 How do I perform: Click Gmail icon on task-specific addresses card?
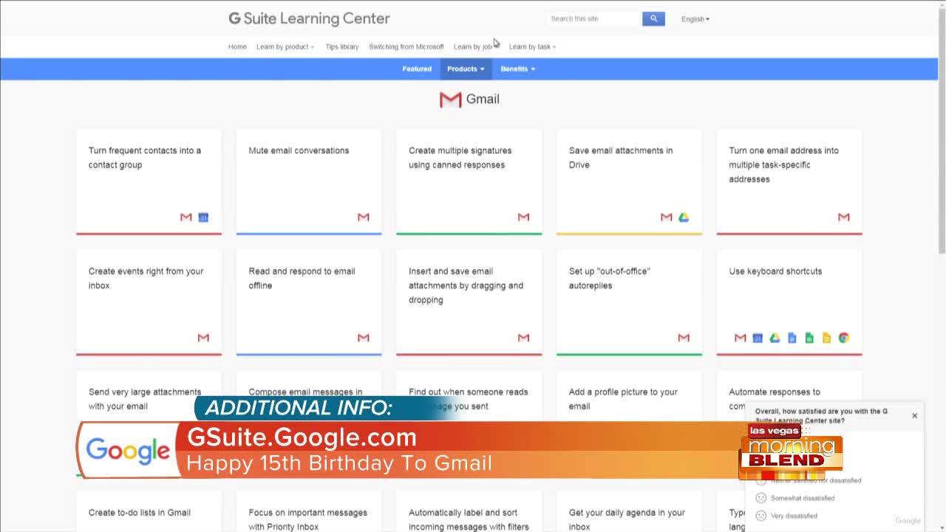(x=844, y=217)
